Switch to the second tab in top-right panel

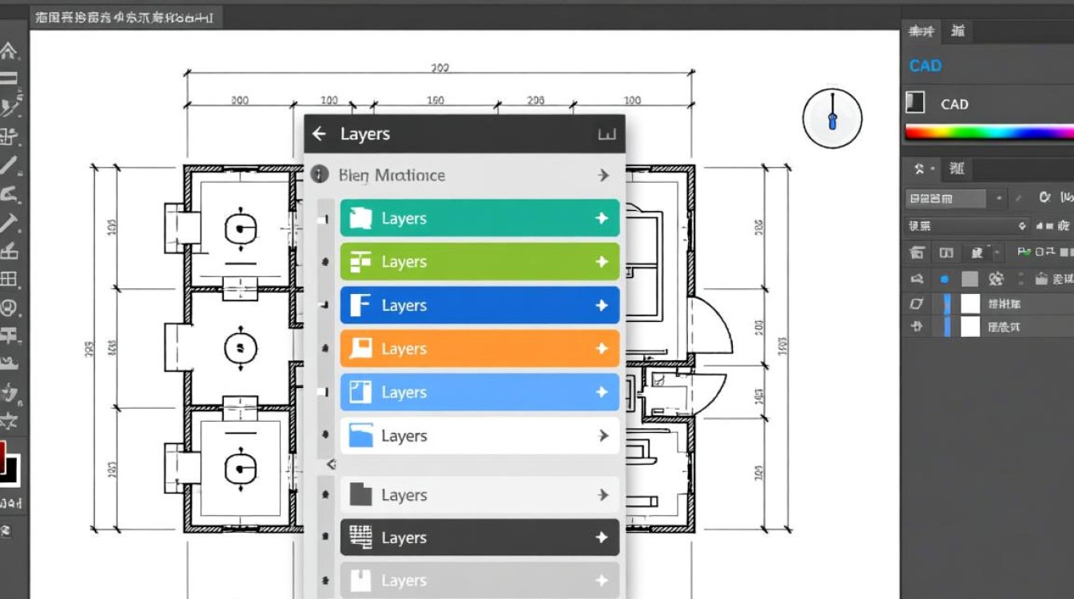tap(958, 31)
